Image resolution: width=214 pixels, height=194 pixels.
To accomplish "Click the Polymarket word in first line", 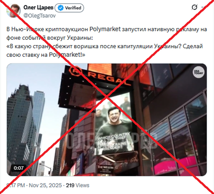I will click(105, 29).
